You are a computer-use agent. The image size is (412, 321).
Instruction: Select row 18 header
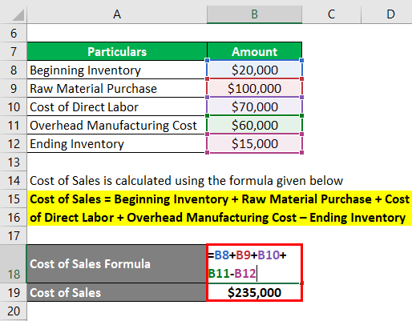14,264
